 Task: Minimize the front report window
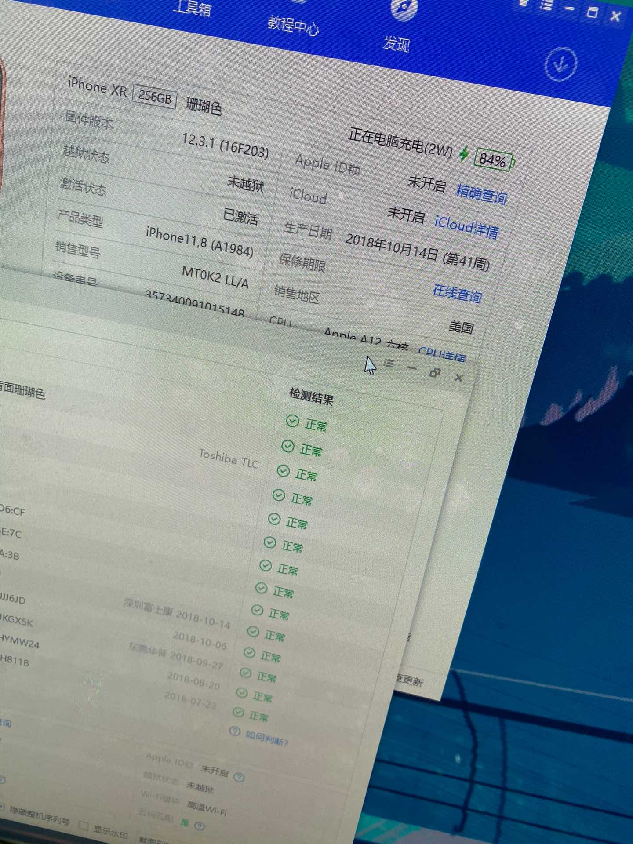pos(411,367)
